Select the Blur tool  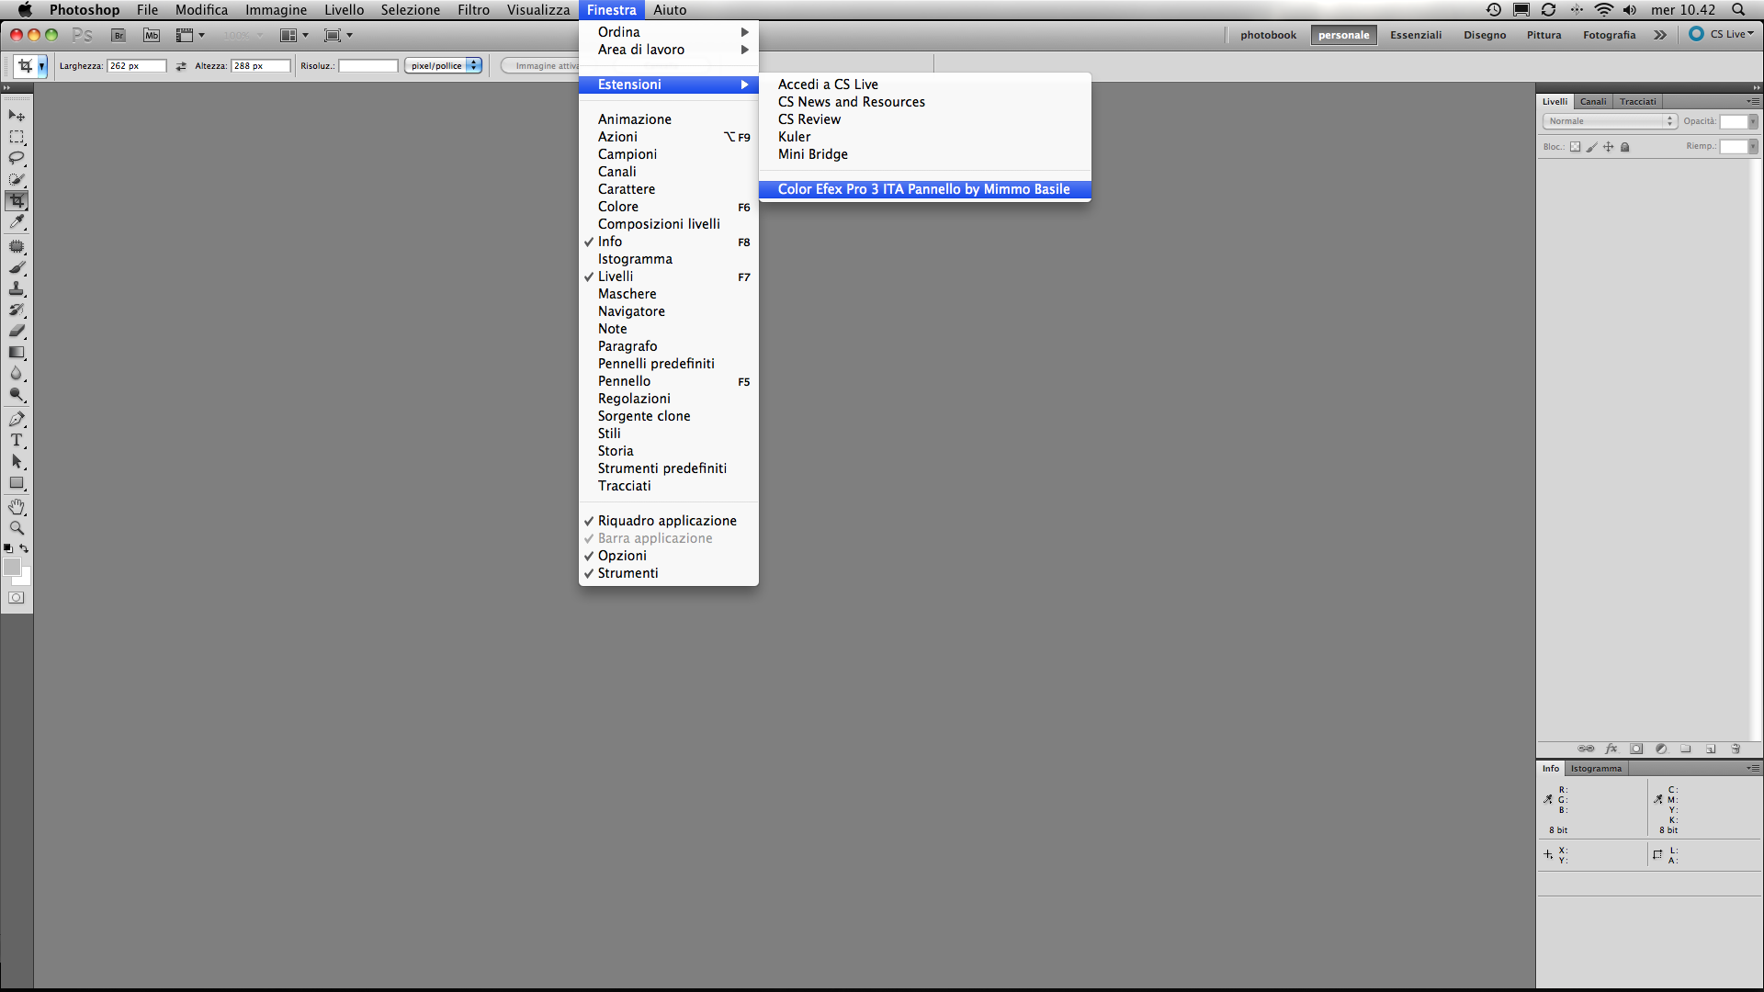point(17,374)
